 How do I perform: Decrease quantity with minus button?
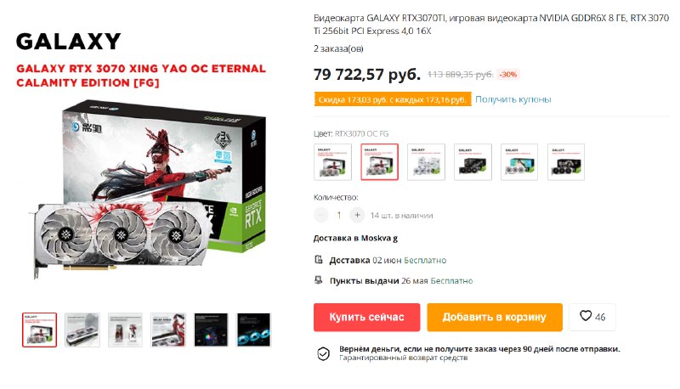[x=321, y=215]
